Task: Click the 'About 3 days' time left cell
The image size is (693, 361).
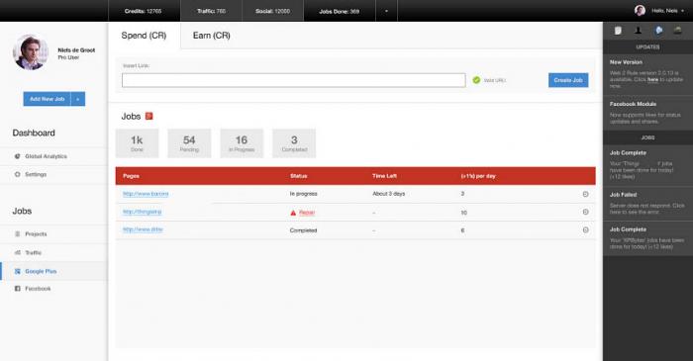Action: pos(388,194)
